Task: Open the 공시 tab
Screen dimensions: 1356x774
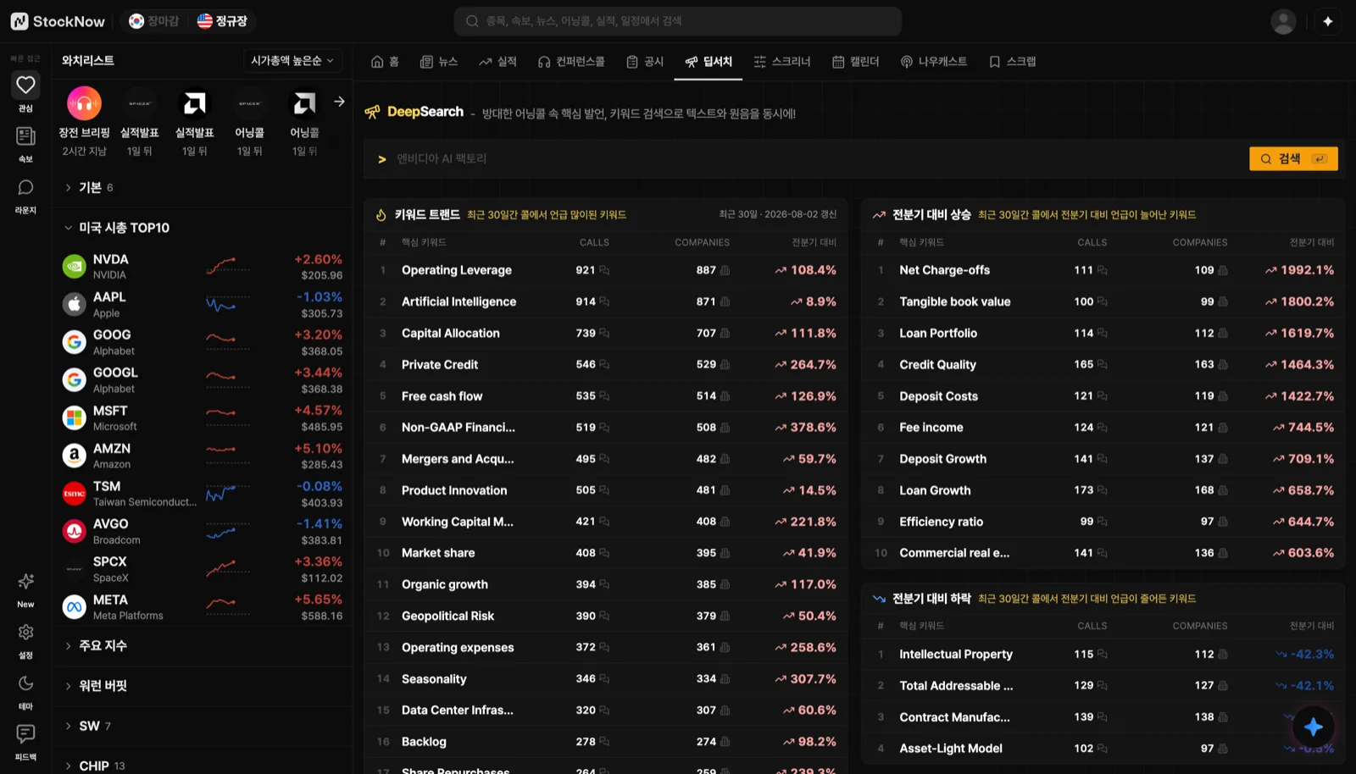Action: (645, 62)
